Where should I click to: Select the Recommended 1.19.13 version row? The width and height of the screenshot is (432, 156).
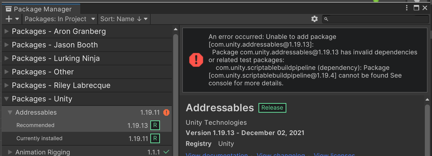[87, 125]
